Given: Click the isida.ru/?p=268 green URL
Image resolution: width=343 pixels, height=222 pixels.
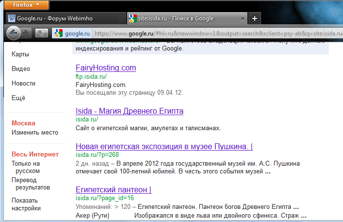Looking at the screenshot, I should point(97,155).
